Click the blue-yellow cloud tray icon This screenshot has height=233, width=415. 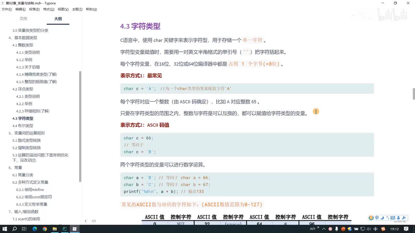(x=350, y=229)
